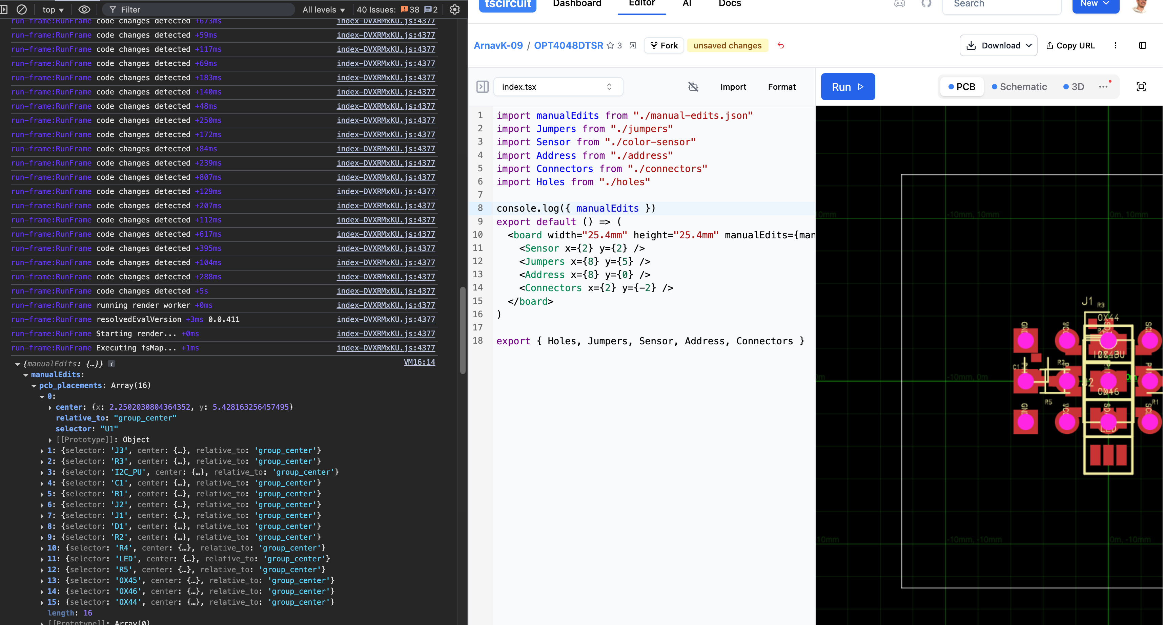Click the Fork button
Image resolution: width=1163 pixels, height=625 pixels.
click(664, 46)
